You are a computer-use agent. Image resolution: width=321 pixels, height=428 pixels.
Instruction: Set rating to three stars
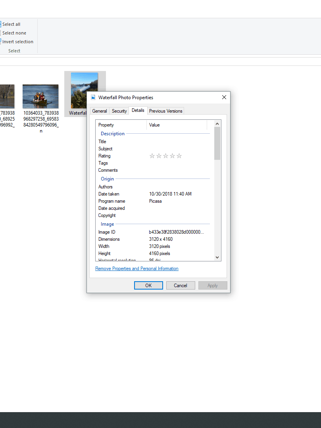165,156
